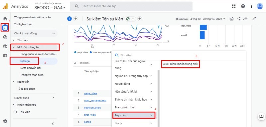Toggle the page_view chart legend entry
This screenshot has width=266, height=127.
tap(81, 52)
